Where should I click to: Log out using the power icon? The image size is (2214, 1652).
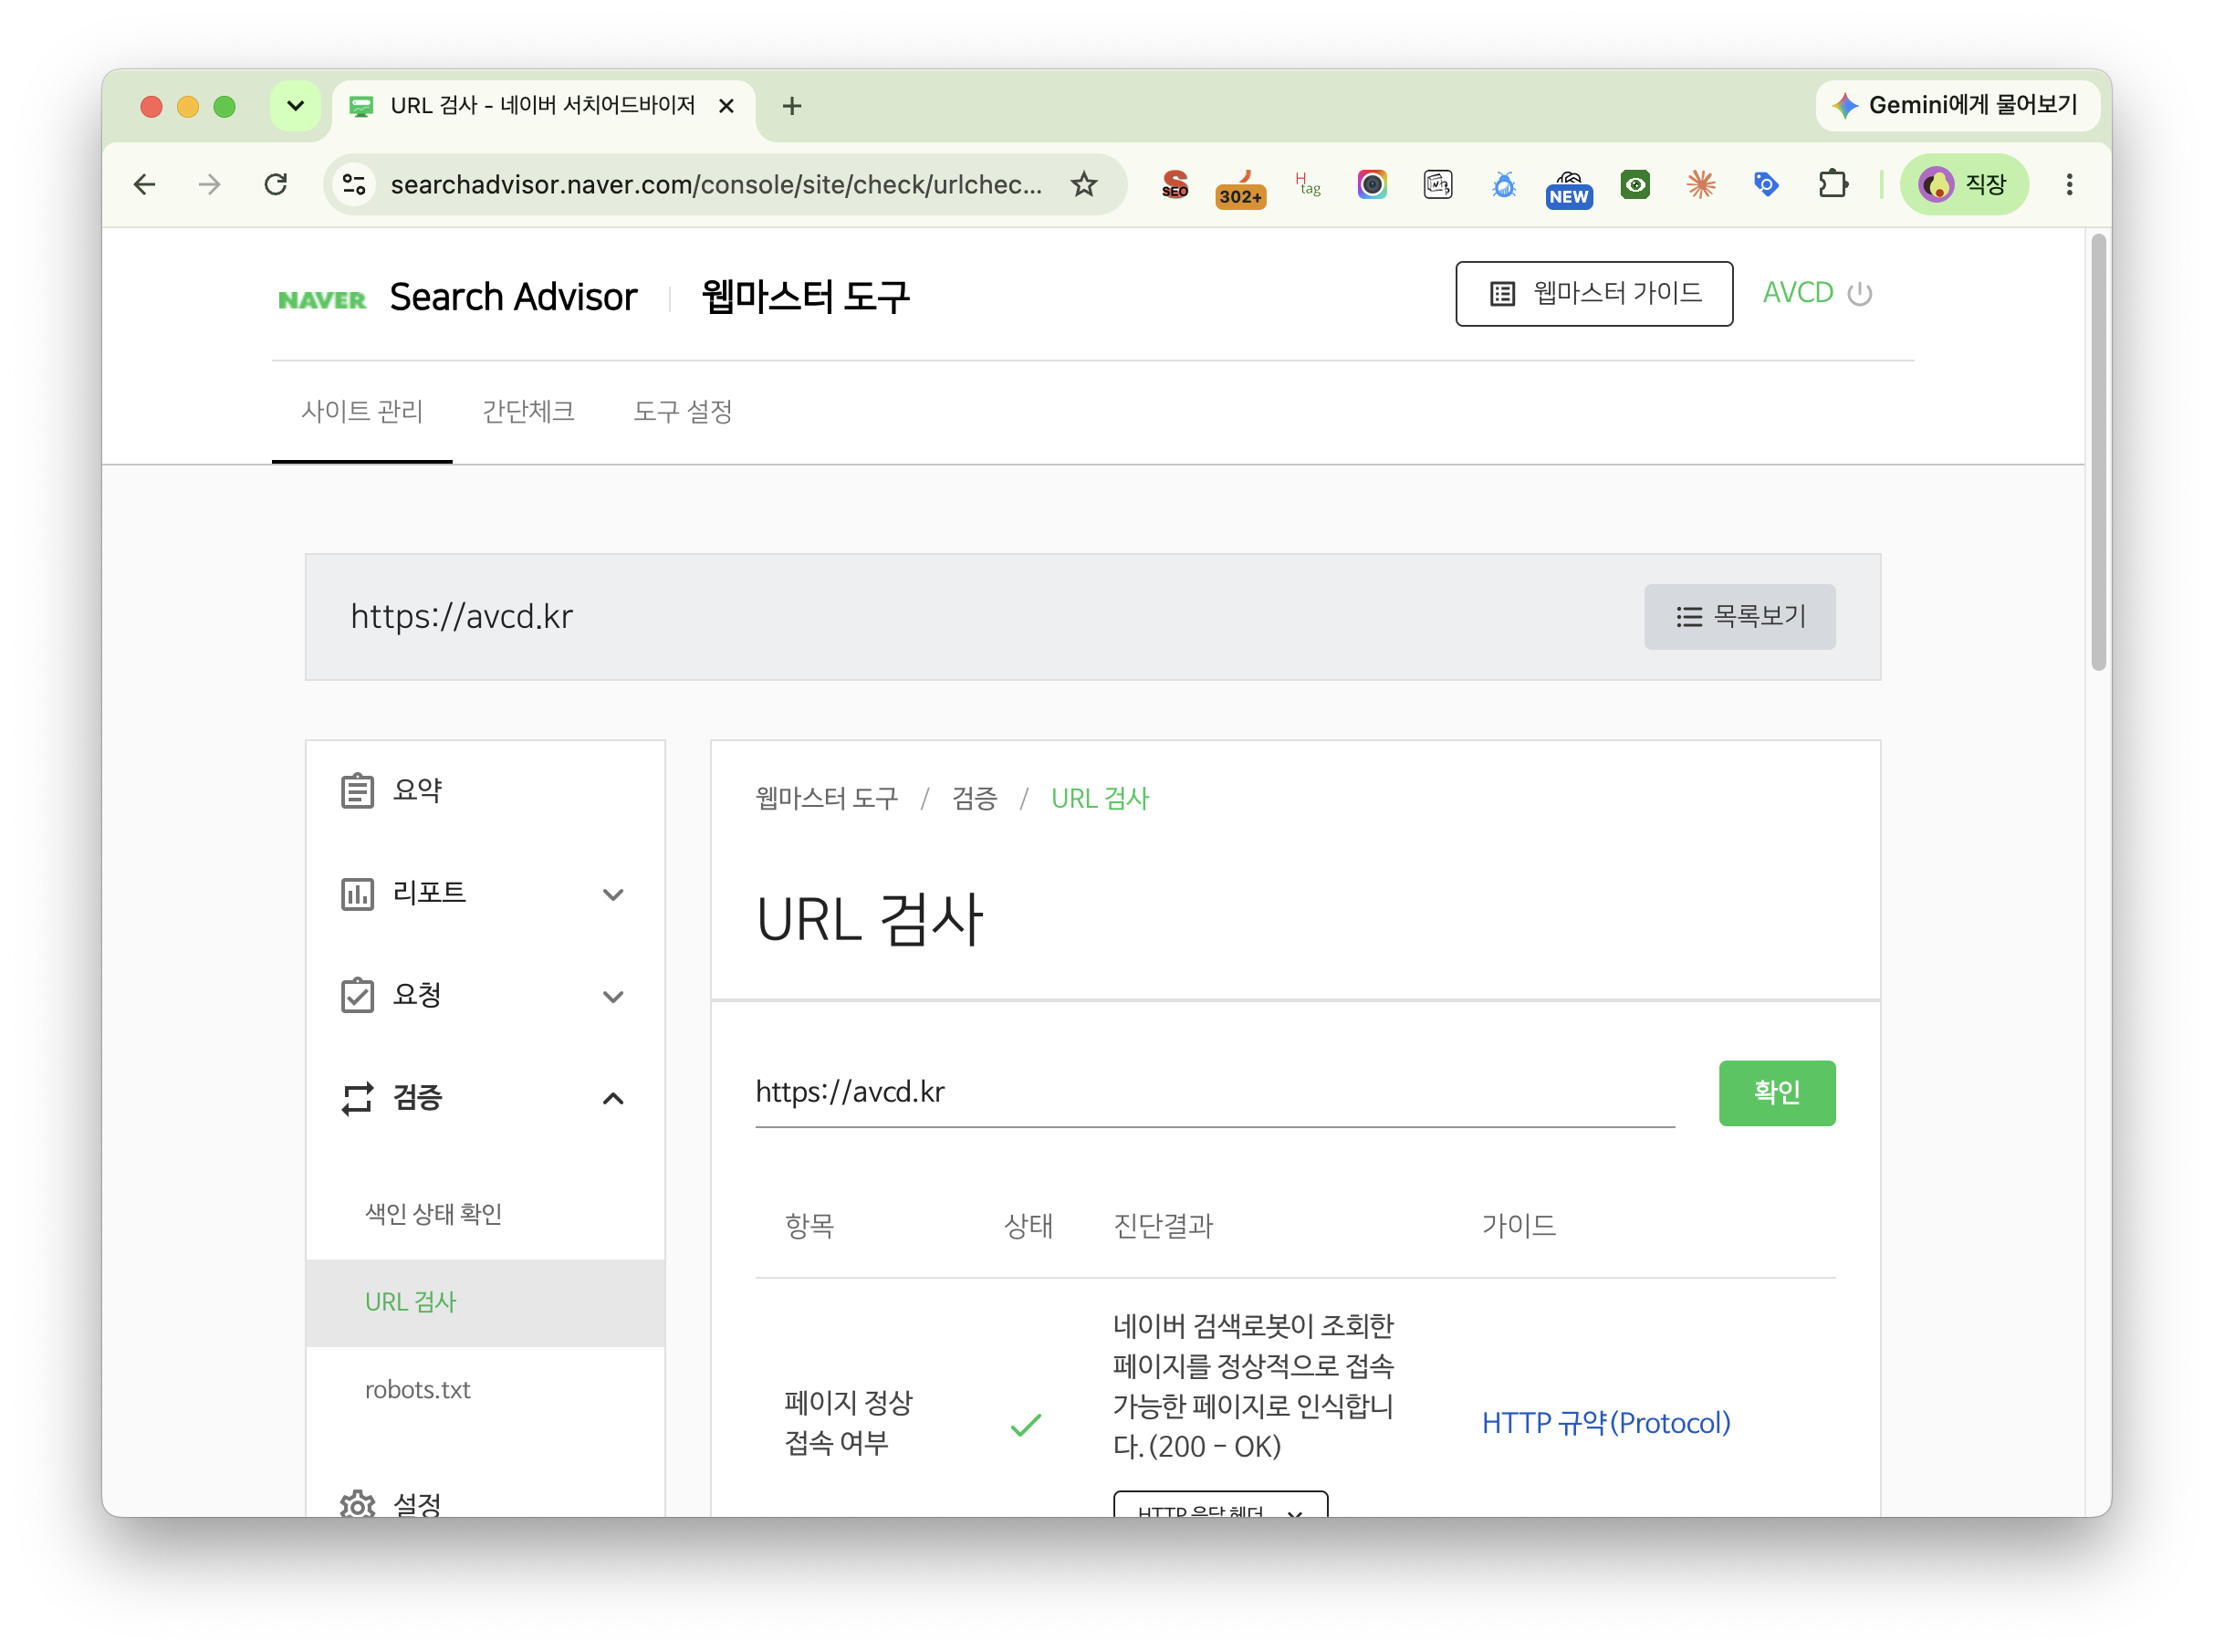tap(1859, 294)
